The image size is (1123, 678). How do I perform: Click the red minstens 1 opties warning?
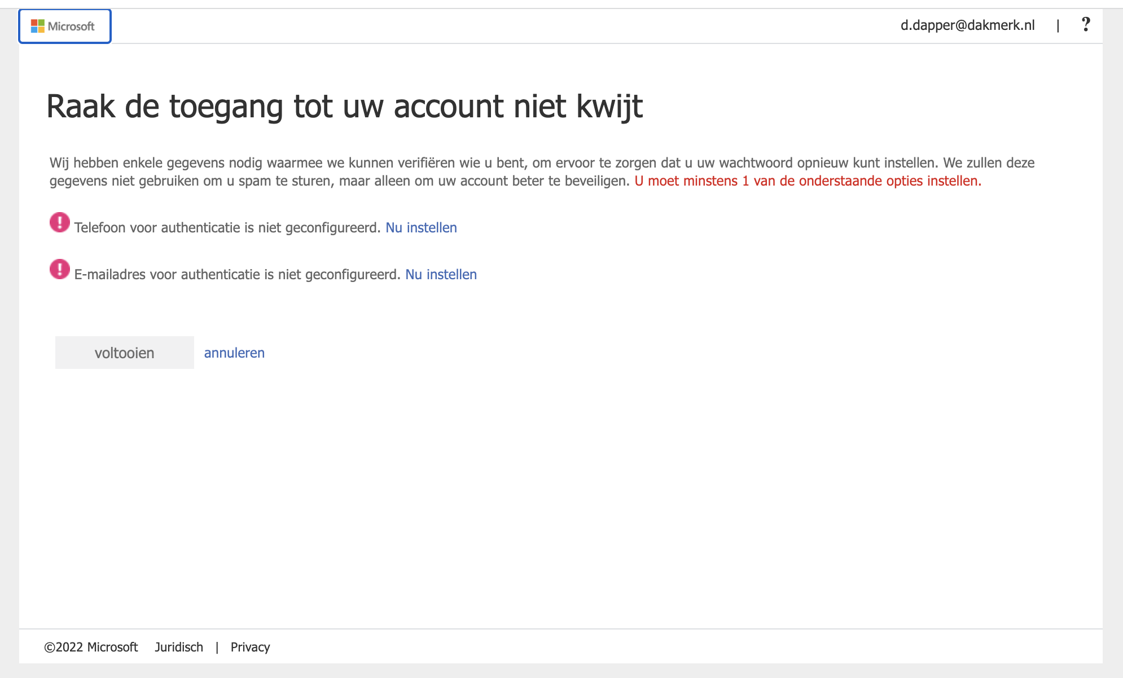pyautogui.click(x=808, y=180)
